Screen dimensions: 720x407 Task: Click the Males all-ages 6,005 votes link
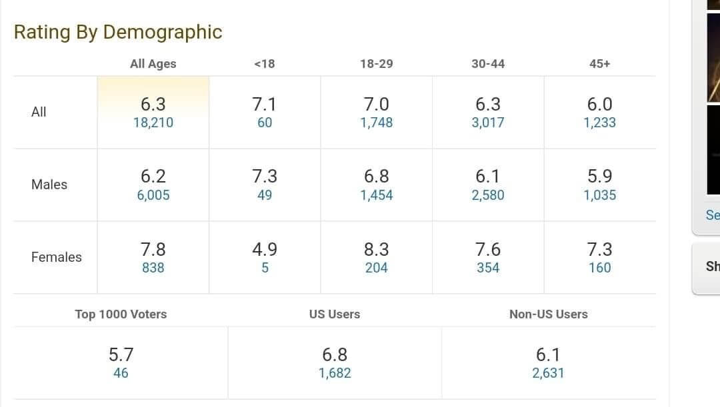[153, 195]
